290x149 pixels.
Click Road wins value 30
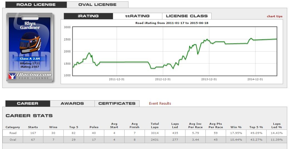tap(53, 133)
